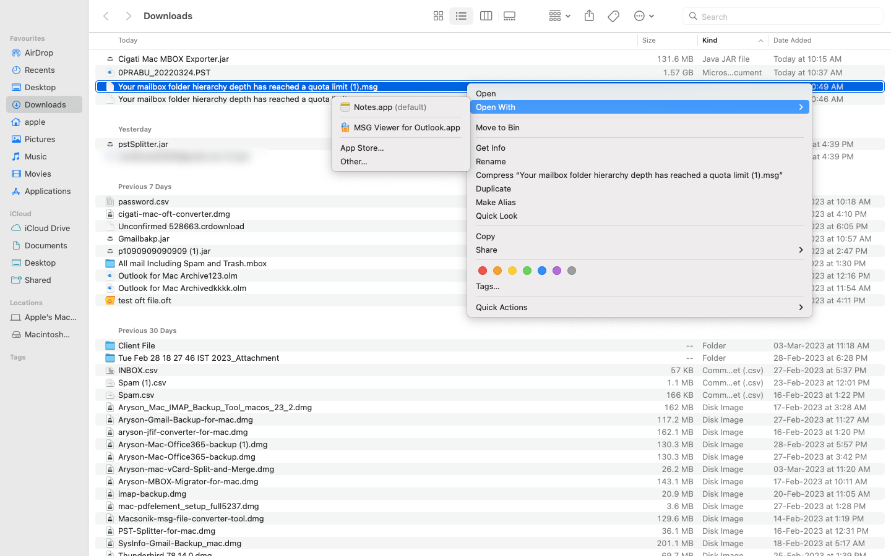Choose Duplicate in the context menu
891x556 pixels.
[639, 188]
